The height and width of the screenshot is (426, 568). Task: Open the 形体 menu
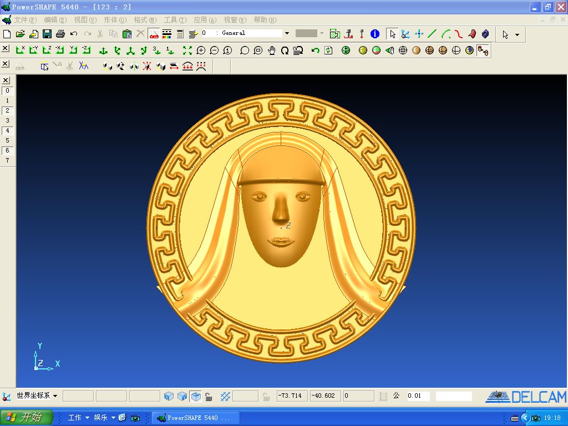115,20
